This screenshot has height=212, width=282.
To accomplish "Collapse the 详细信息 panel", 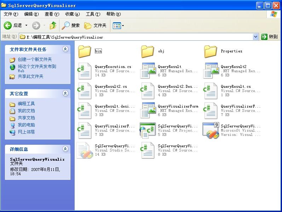I will point(65,149).
